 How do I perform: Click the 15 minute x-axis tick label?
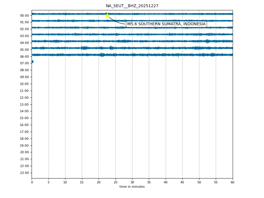click(x=82, y=182)
